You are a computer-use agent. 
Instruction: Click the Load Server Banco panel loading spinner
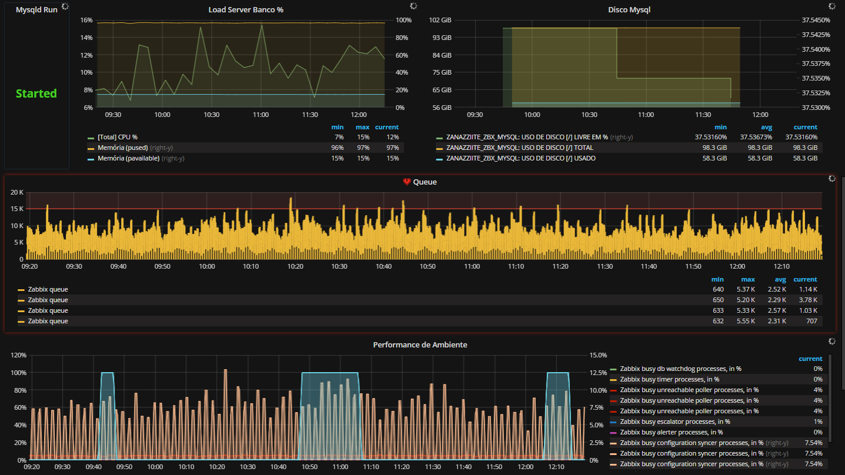413,6
